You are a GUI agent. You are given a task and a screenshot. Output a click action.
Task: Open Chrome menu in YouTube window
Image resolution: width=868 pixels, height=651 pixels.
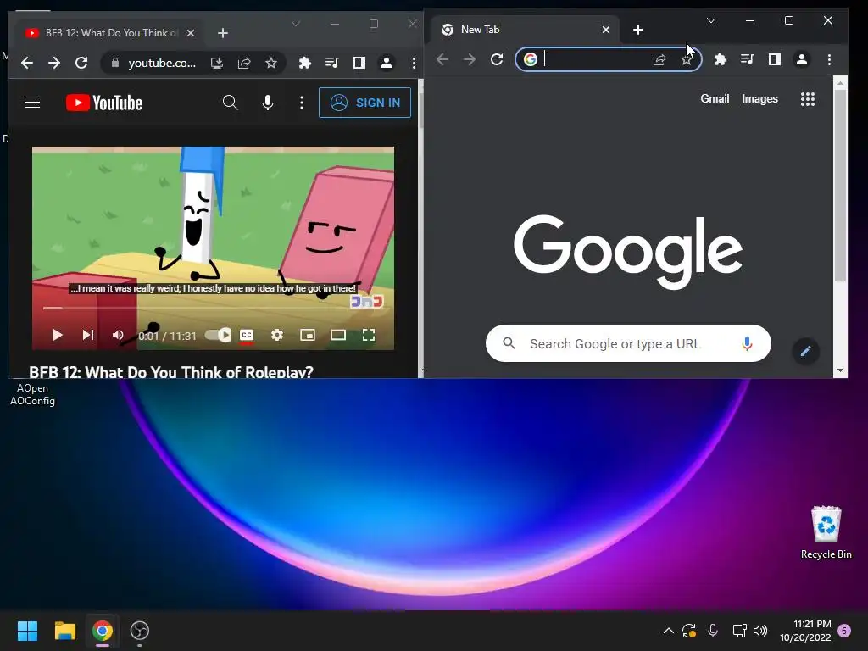click(414, 63)
